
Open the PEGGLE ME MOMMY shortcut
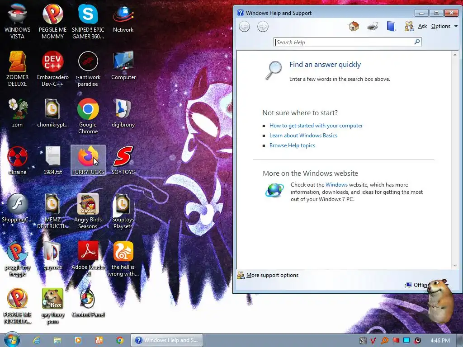coord(52,21)
